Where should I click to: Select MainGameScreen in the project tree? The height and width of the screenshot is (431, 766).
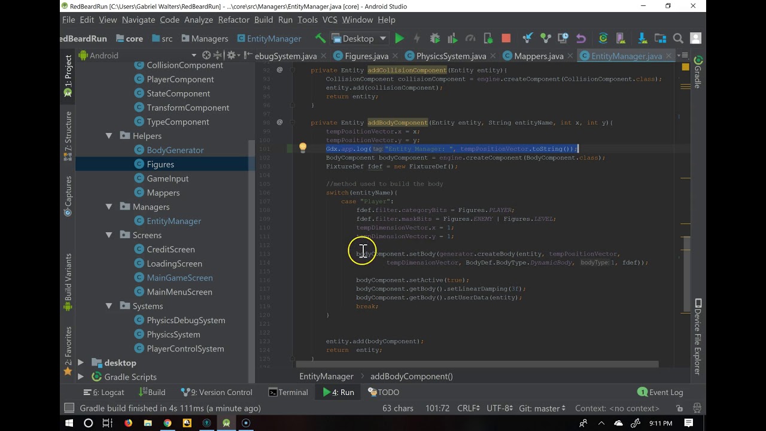pos(180,278)
